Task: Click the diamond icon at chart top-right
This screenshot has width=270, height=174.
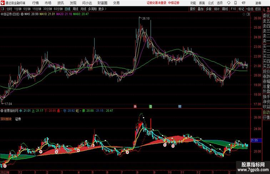Action: coord(244,14)
